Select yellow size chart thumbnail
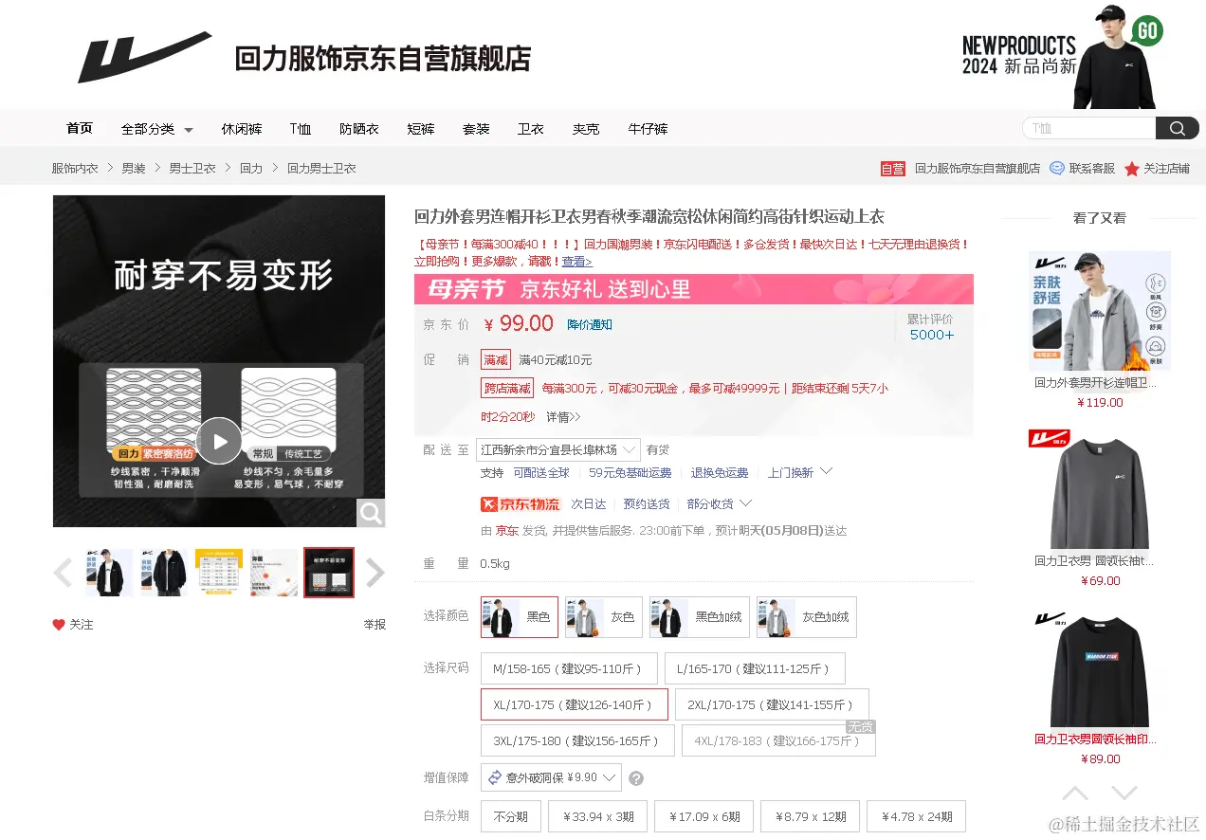 (219, 573)
